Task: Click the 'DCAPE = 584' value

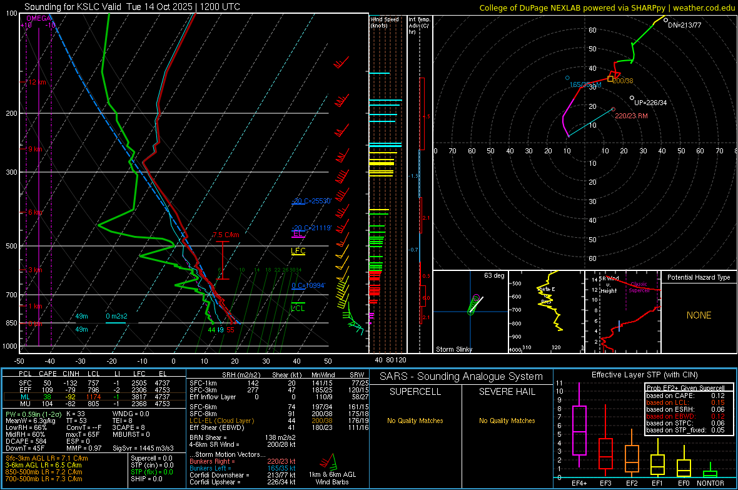Action: coord(26,441)
